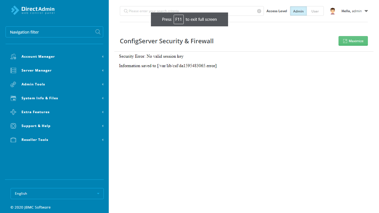This screenshot has height=213, width=379.
Task: Click the DirectAdmin logo
Action: tap(33, 10)
